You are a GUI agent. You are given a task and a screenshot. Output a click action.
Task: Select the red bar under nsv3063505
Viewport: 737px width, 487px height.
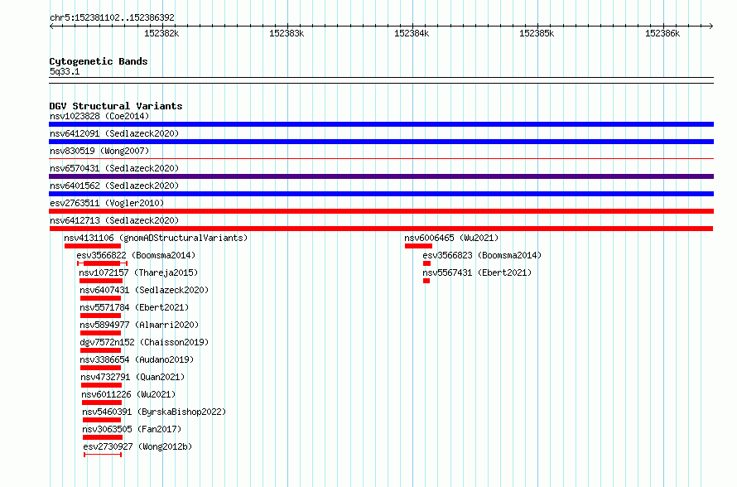tap(103, 437)
